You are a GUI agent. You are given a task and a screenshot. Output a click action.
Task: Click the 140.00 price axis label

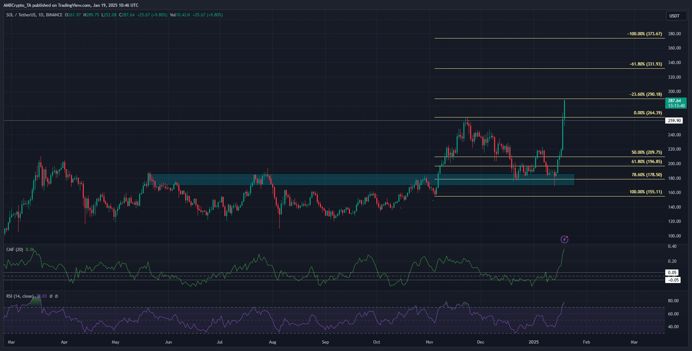coord(675,207)
